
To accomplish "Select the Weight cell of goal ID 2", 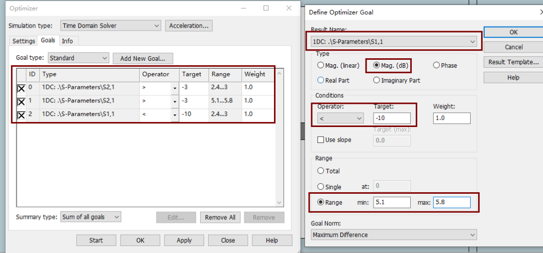I will coord(259,114).
